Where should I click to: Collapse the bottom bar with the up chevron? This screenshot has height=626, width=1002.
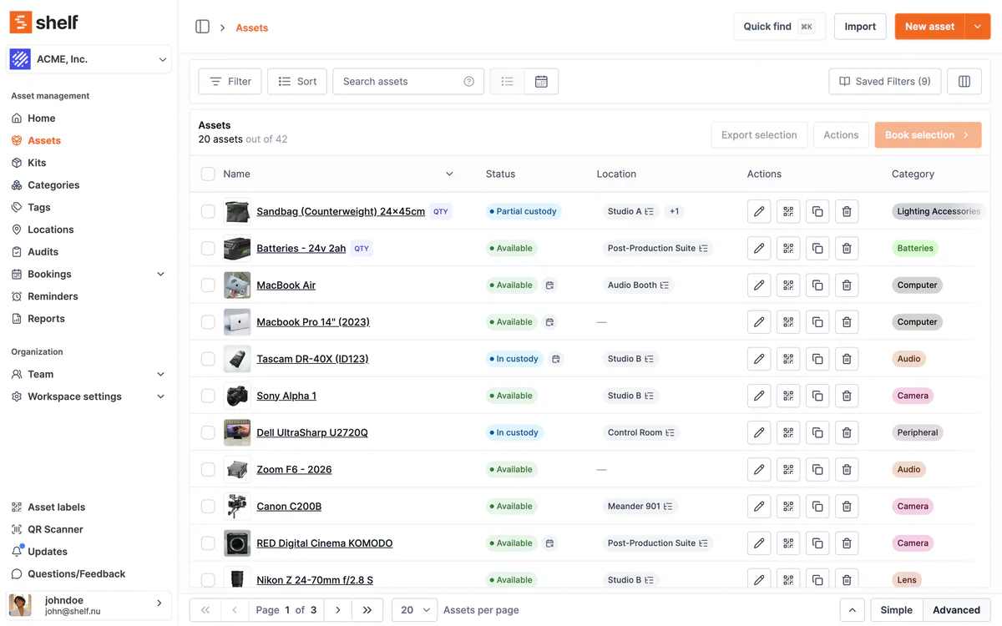pos(852,610)
